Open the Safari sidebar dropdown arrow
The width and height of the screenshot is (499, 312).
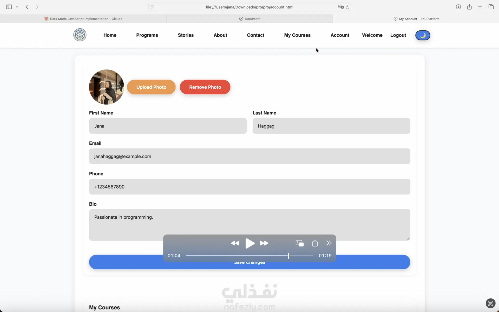[17, 7]
